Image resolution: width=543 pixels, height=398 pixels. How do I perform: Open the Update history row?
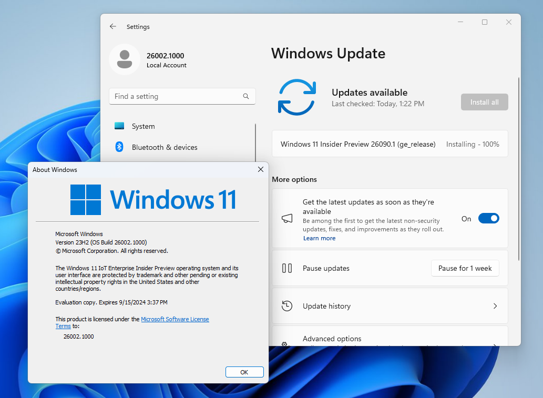[390, 306]
